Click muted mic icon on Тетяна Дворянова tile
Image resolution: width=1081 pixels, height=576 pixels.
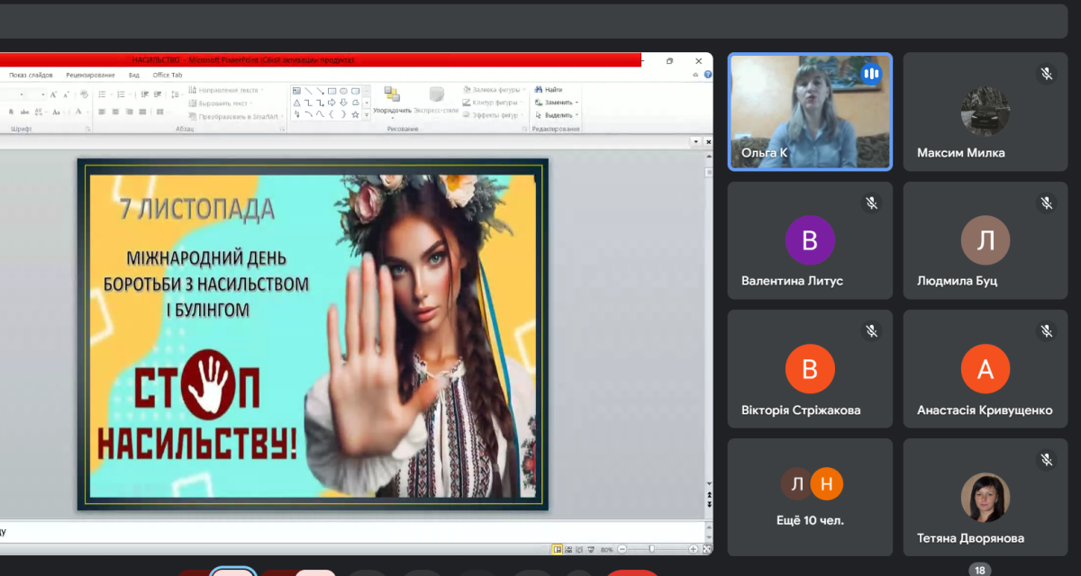(1046, 460)
